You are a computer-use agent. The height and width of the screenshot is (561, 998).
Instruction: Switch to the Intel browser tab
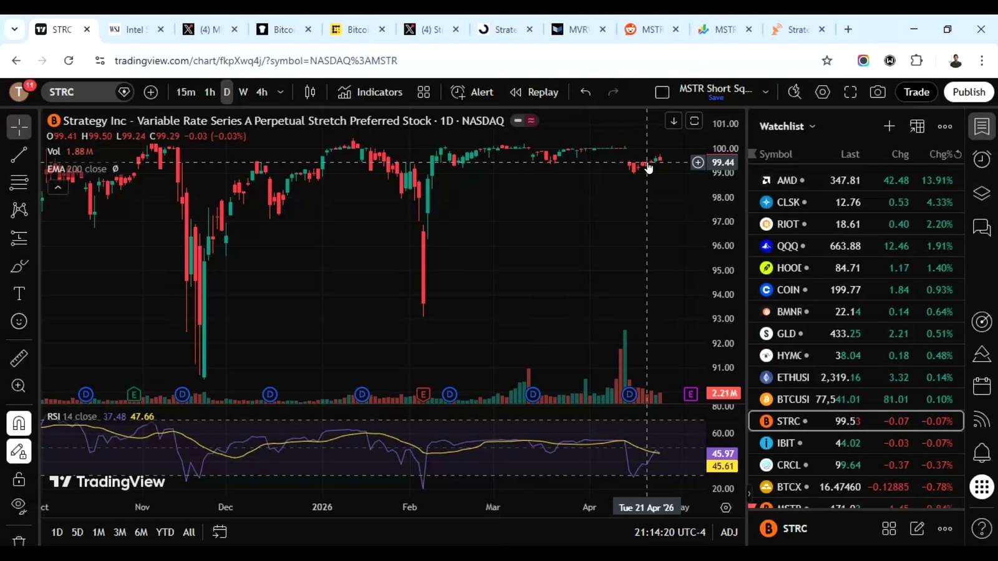[x=137, y=29]
